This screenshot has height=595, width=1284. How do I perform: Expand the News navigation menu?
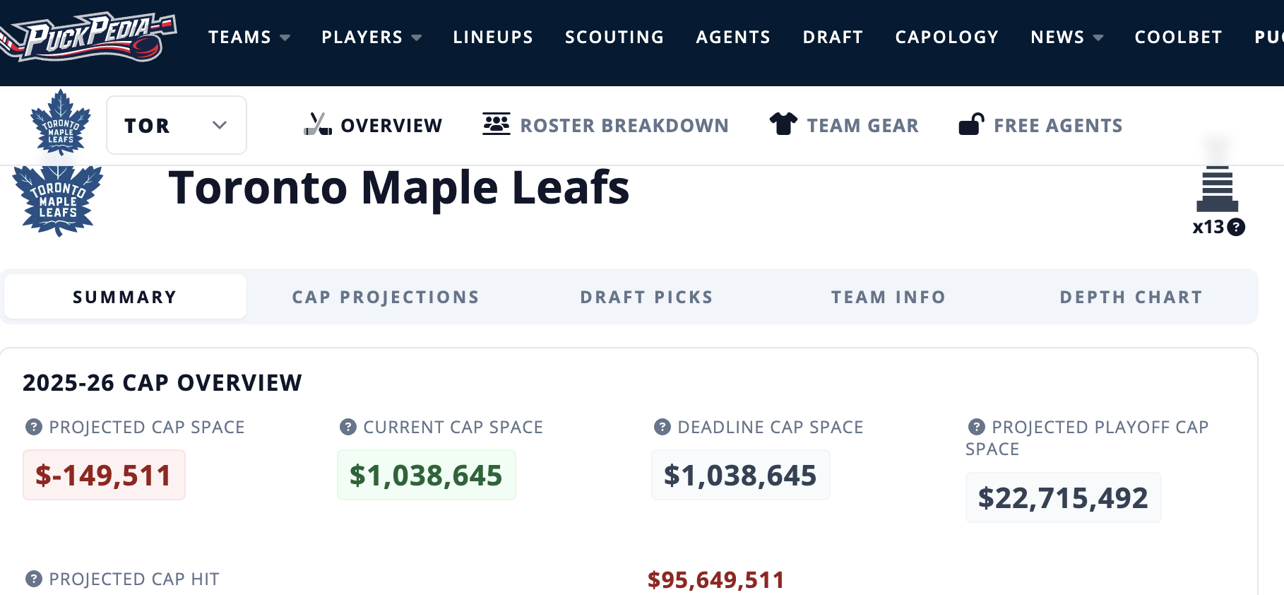(1066, 37)
